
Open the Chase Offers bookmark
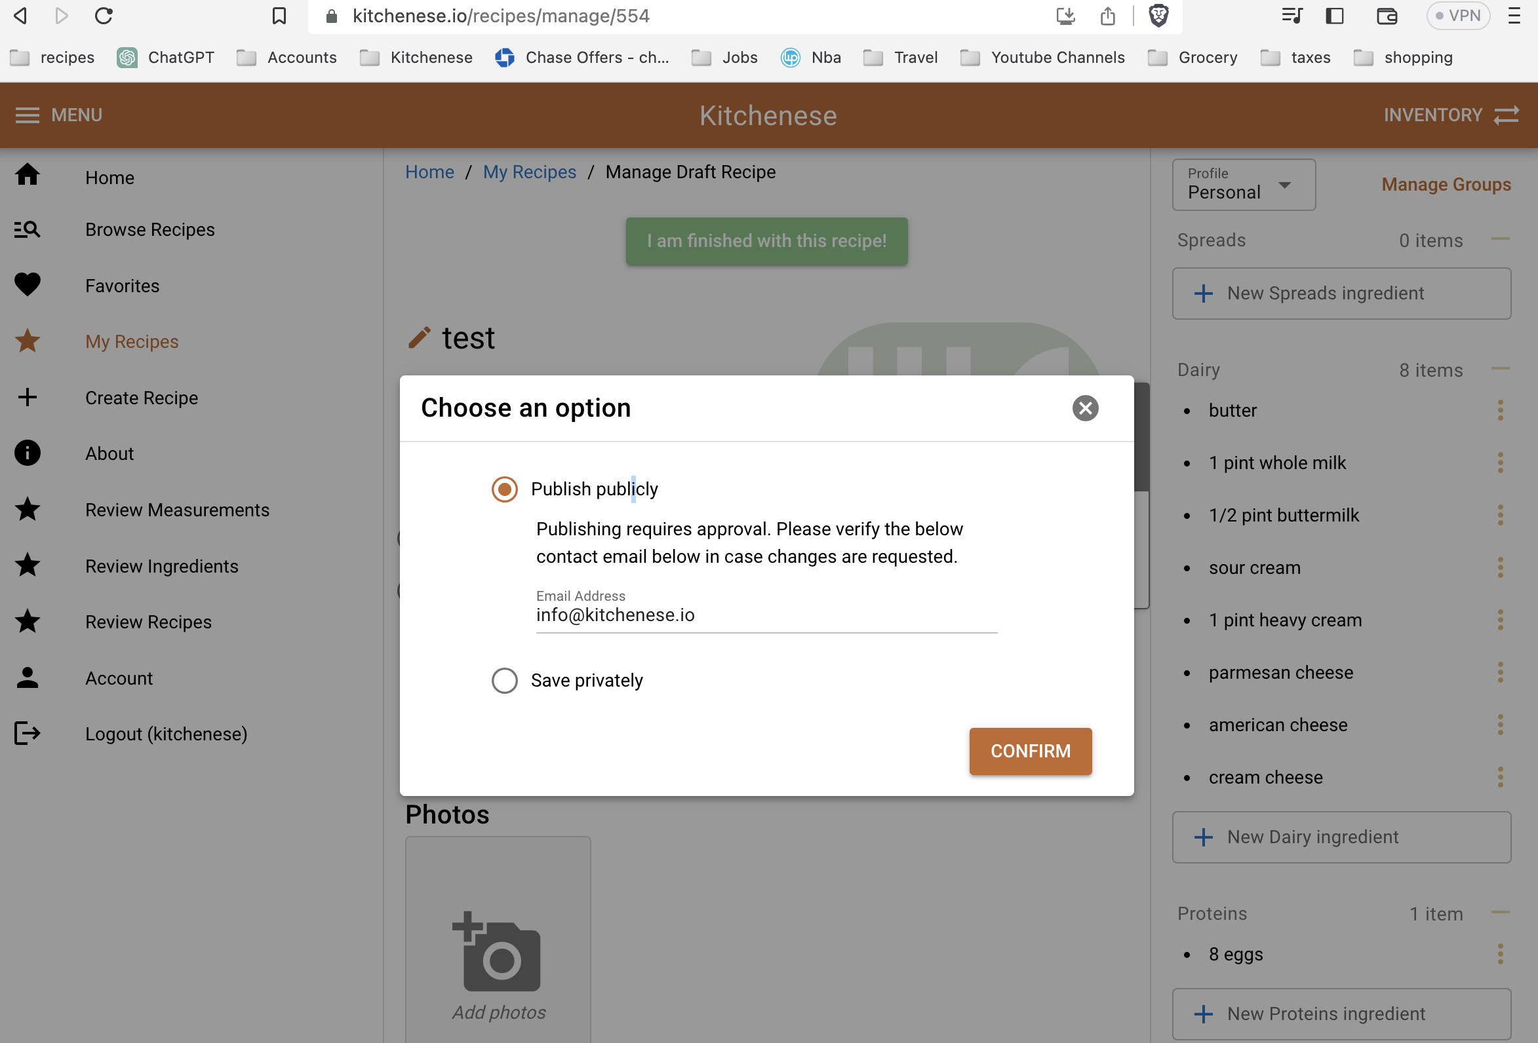tap(582, 58)
